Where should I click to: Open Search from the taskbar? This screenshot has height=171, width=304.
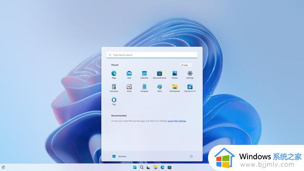pos(142,167)
